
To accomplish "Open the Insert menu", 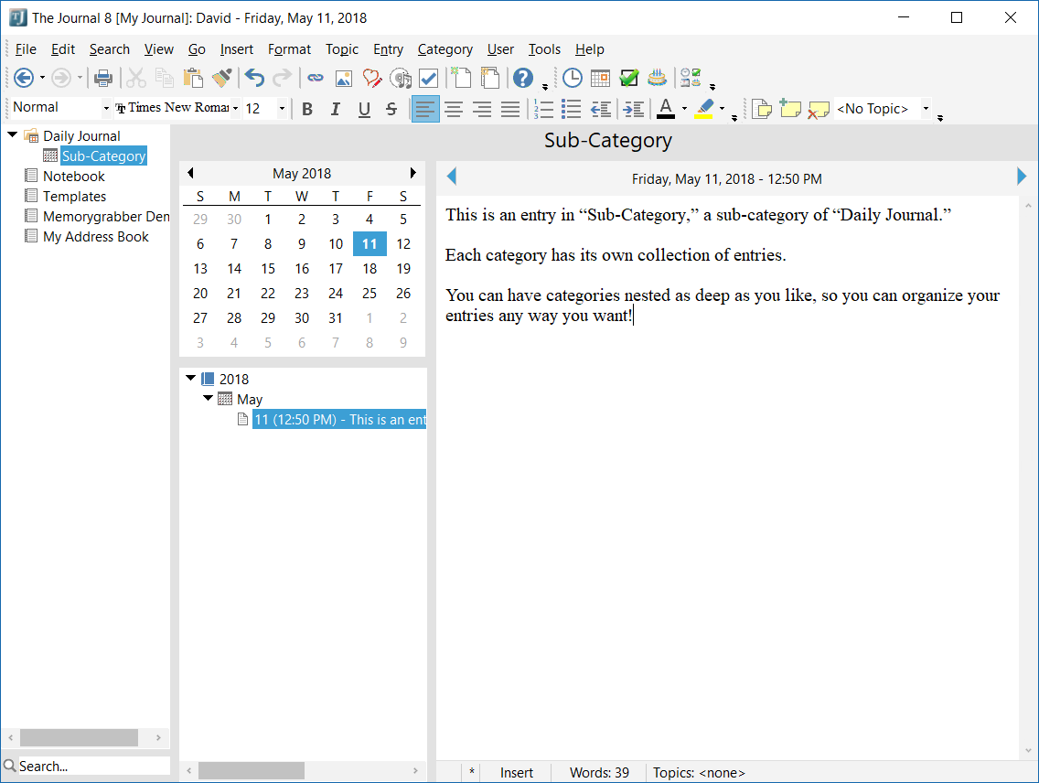I will tap(237, 49).
